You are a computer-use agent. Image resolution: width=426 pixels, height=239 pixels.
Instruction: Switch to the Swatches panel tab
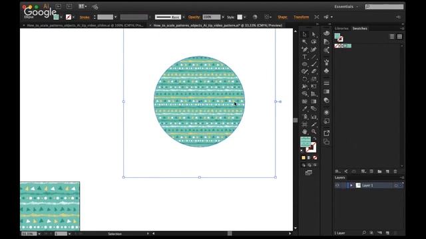point(359,29)
